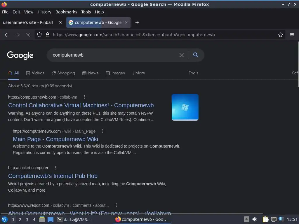Open the View menu
Image resolution: width=299 pixels, height=224 pixels.
click(x=29, y=12)
